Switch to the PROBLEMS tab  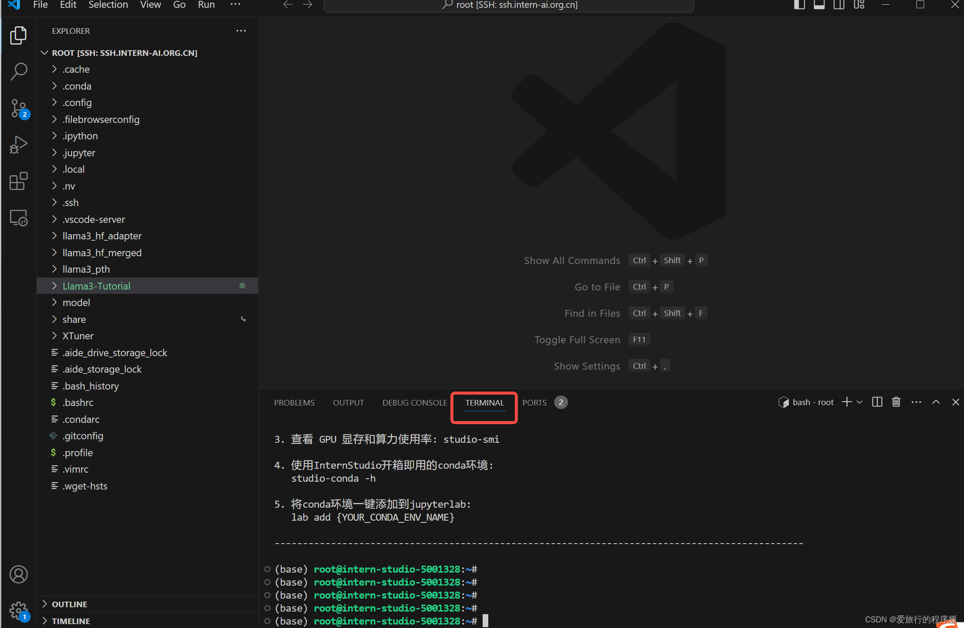click(294, 403)
